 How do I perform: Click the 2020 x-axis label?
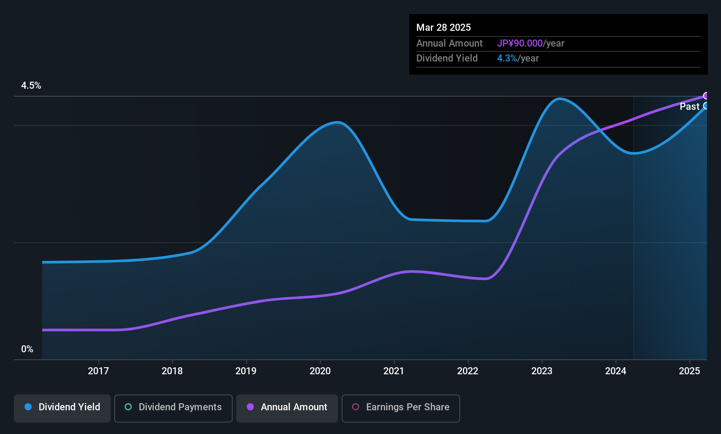tap(320, 371)
